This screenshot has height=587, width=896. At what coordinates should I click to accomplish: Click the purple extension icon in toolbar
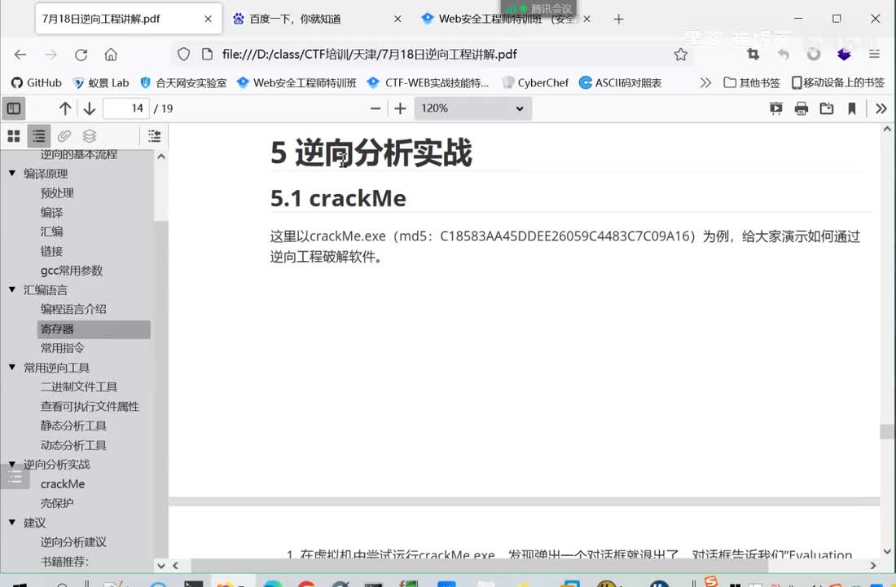click(844, 55)
